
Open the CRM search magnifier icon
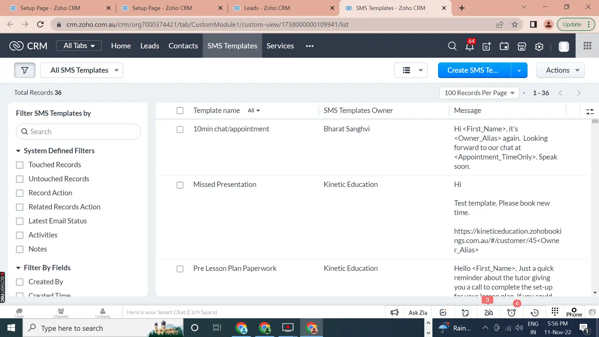point(452,46)
